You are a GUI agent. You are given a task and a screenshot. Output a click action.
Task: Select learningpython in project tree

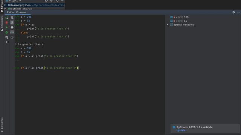point(21,5)
